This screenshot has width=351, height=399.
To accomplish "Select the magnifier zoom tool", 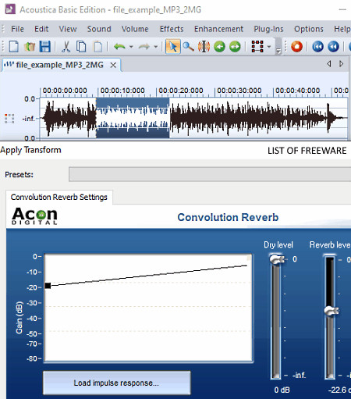I will click(x=188, y=47).
